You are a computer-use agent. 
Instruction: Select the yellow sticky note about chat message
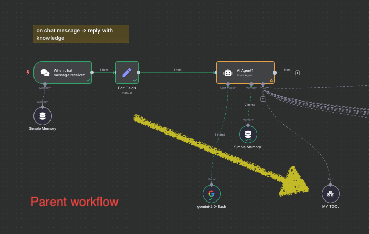point(81,34)
